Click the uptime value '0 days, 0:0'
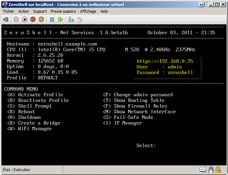The height and width of the screenshot is (175, 228). click(53, 67)
